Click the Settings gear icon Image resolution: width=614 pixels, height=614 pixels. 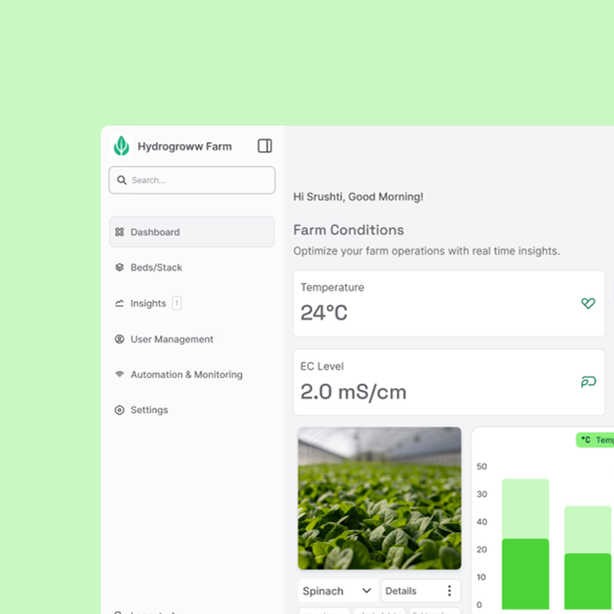click(x=119, y=410)
